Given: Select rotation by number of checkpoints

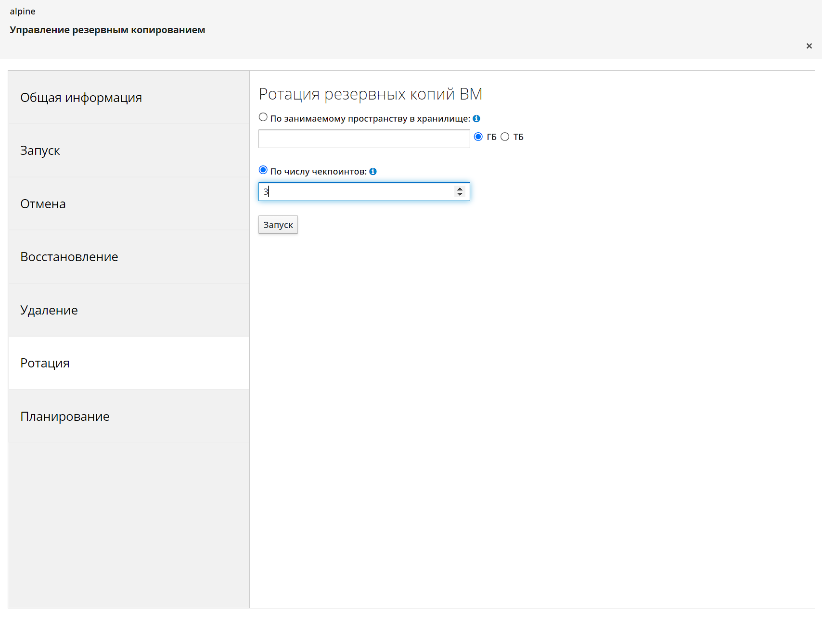Looking at the screenshot, I should coord(263,170).
